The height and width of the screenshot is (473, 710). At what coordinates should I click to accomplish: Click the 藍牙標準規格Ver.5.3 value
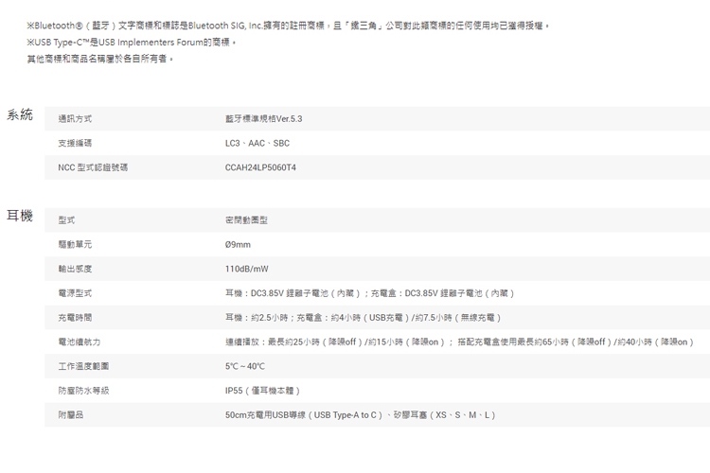(x=264, y=119)
